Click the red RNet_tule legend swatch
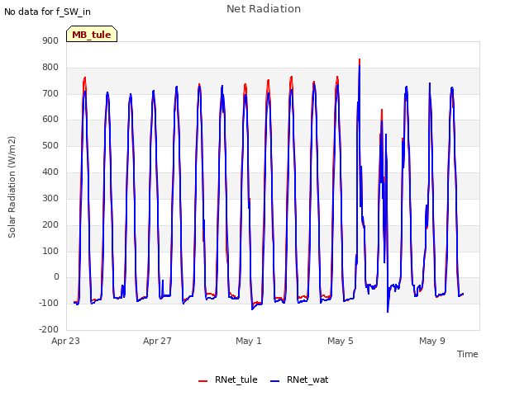 (x=203, y=381)
